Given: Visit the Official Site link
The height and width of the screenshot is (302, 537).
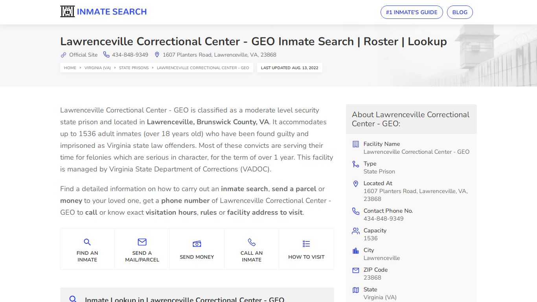Looking at the screenshot, I should click(x=83, y=55).
